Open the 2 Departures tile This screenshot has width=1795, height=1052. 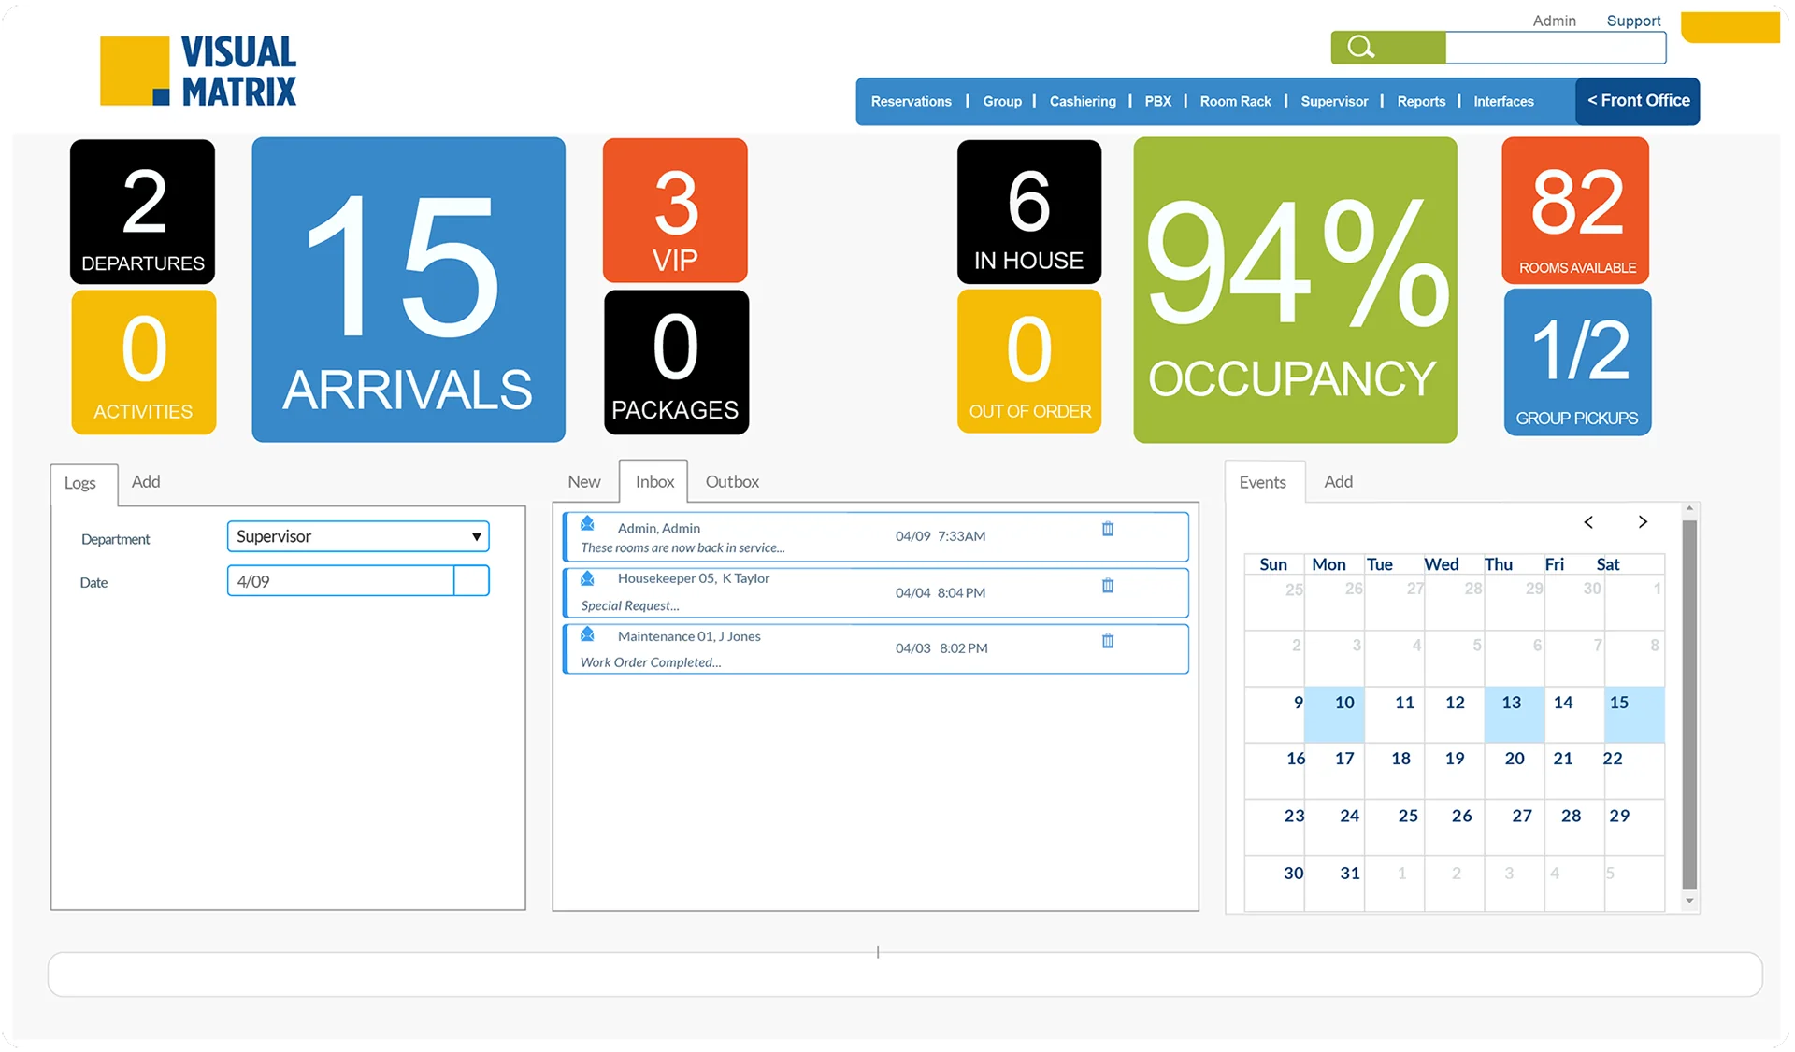[143, 211]
